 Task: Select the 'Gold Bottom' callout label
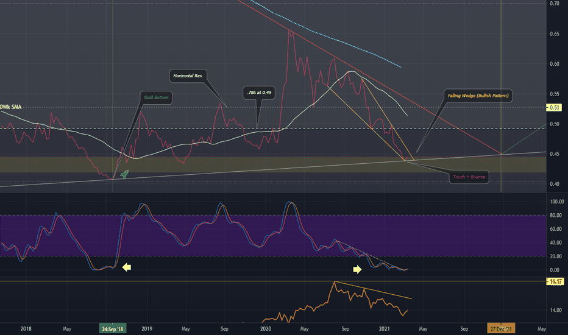(x=156, y=97)
